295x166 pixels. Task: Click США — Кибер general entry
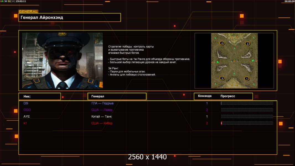(102, 123)
